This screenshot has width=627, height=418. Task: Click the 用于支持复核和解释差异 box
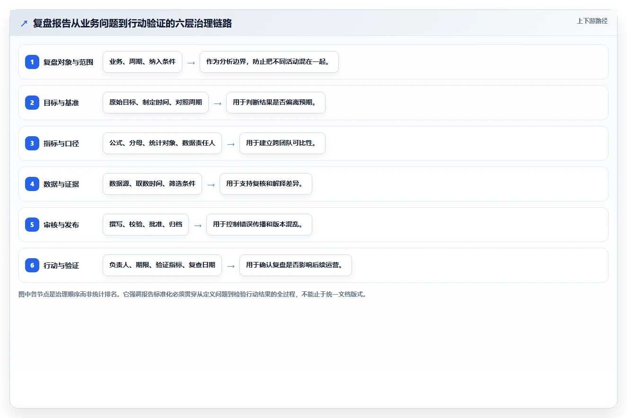(266, 184)
